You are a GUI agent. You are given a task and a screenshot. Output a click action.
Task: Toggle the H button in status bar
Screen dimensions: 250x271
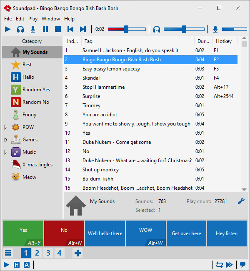coord(17,265)
